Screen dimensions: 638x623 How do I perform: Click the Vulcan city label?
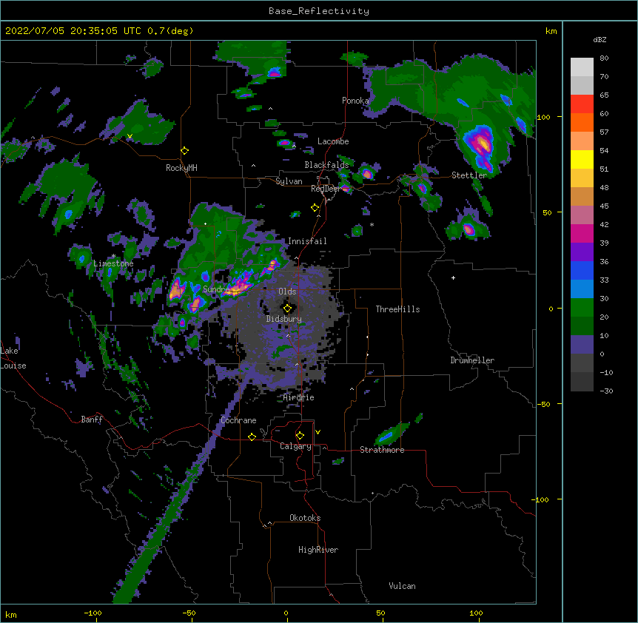click(402, 586)
